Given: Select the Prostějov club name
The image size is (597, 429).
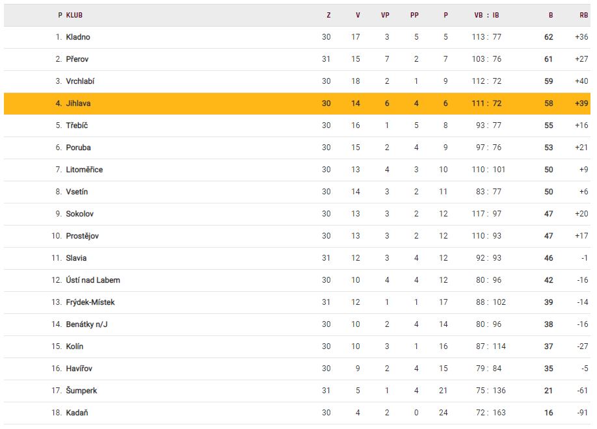Looking at the screenshot, I should tap(83, 236).
